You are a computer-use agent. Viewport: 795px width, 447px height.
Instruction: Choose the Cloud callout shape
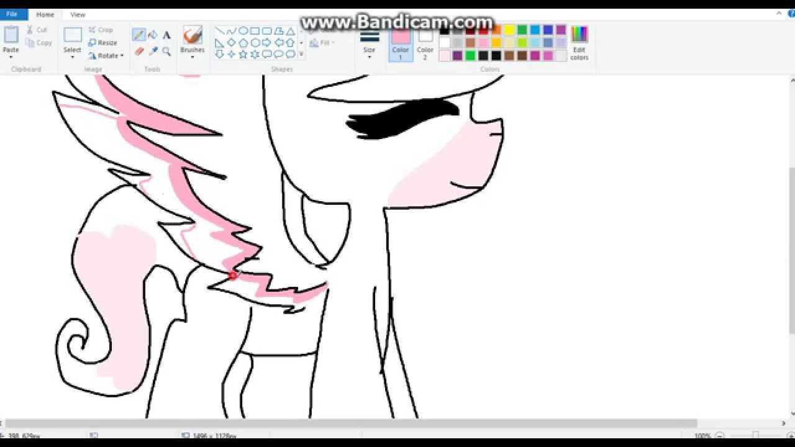pyautogui.click(x=291, y=55)
